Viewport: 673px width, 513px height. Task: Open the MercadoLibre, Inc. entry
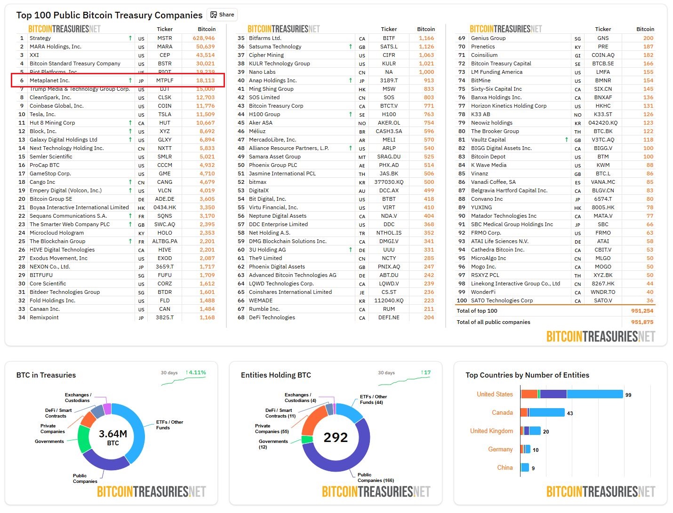[272, 140]
